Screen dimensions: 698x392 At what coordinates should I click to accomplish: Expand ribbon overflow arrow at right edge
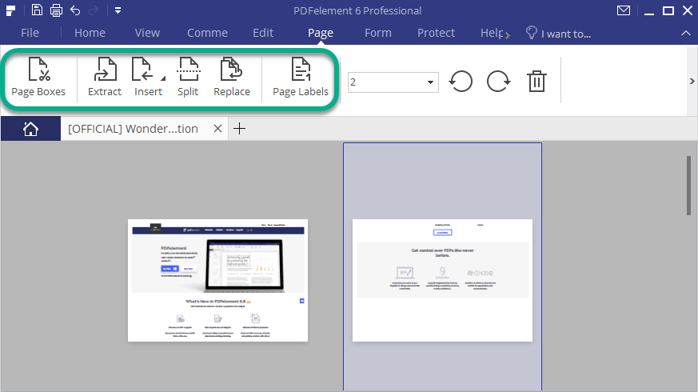tap(692, 81)
